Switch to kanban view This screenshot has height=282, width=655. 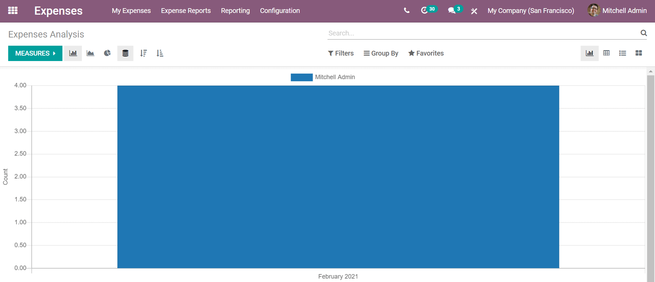(x=639, y=53)
